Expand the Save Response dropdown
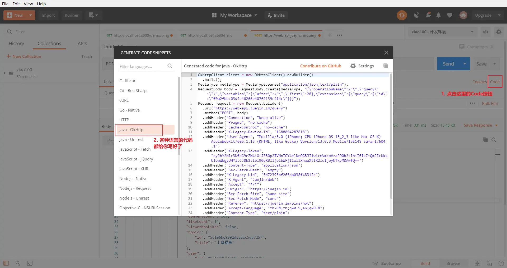 (x=496, y=125)
